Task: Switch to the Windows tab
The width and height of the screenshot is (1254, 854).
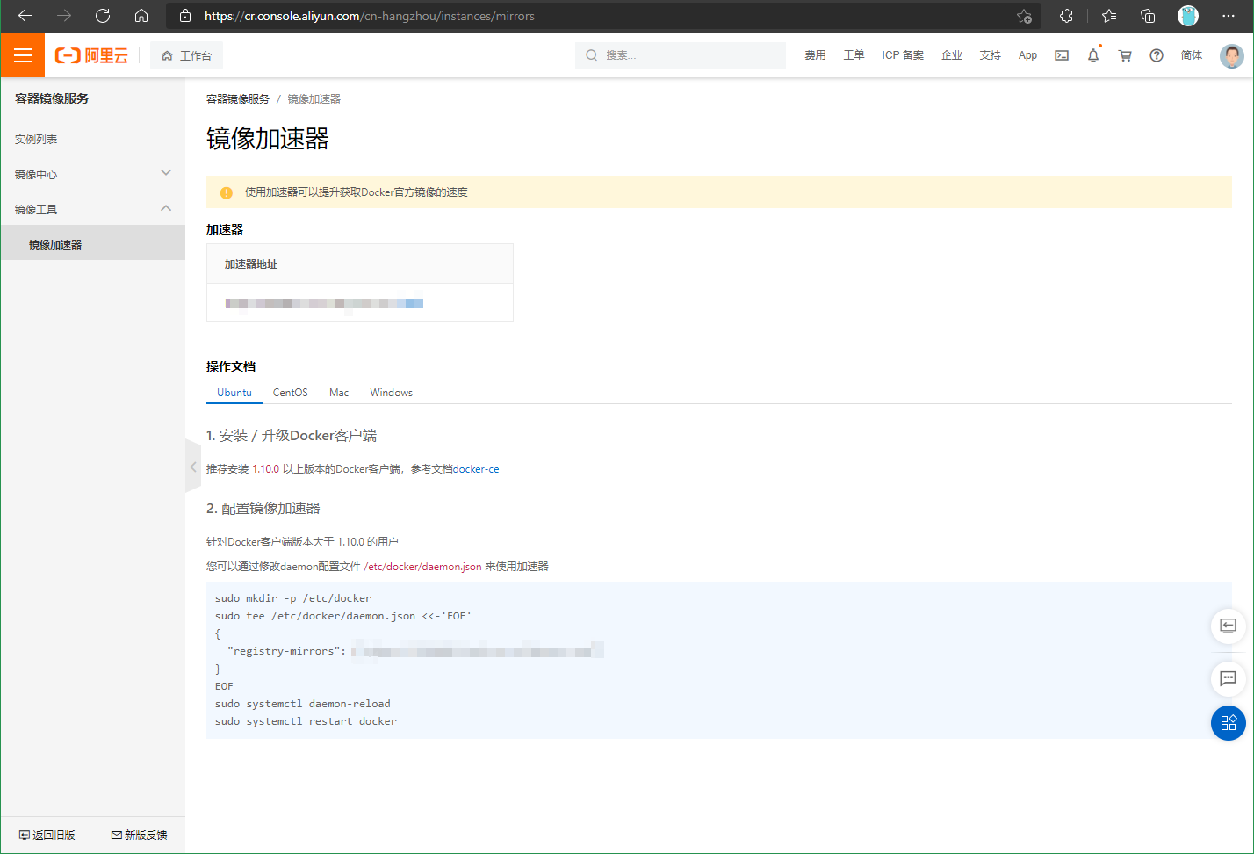Action: click(391, 392)
